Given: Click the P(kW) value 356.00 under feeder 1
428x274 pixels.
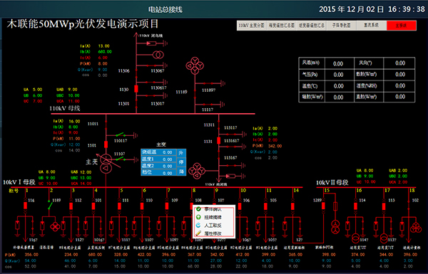Looking at the screenshot, I should 31,255.
